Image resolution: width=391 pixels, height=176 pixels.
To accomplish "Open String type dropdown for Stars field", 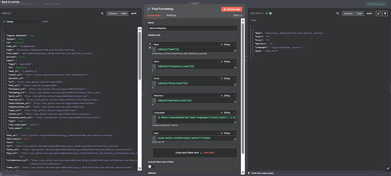I will pos(228,61).
